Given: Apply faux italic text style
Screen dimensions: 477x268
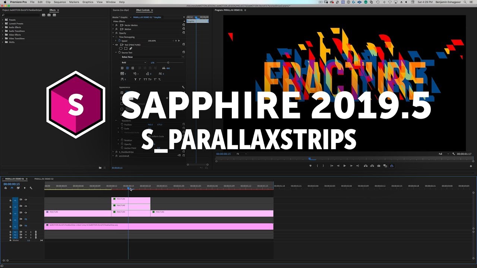Looking at the screenshot, I should pyautogui.click(x=140, y=79).
